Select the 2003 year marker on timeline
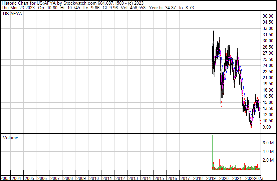 pyautogui.click(x=5, y=178)
